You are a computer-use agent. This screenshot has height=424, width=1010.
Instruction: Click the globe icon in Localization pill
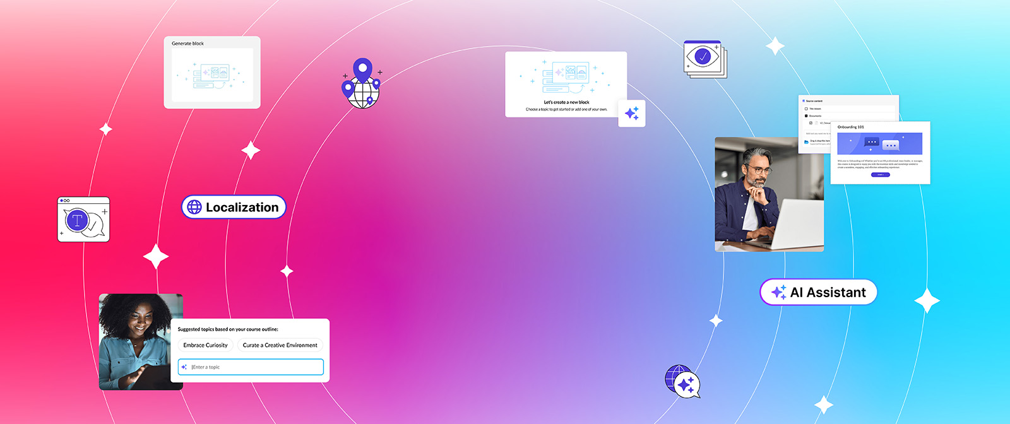coord(194,207)
